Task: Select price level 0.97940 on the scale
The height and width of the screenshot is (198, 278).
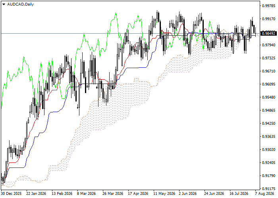Action: coord(269,45)
